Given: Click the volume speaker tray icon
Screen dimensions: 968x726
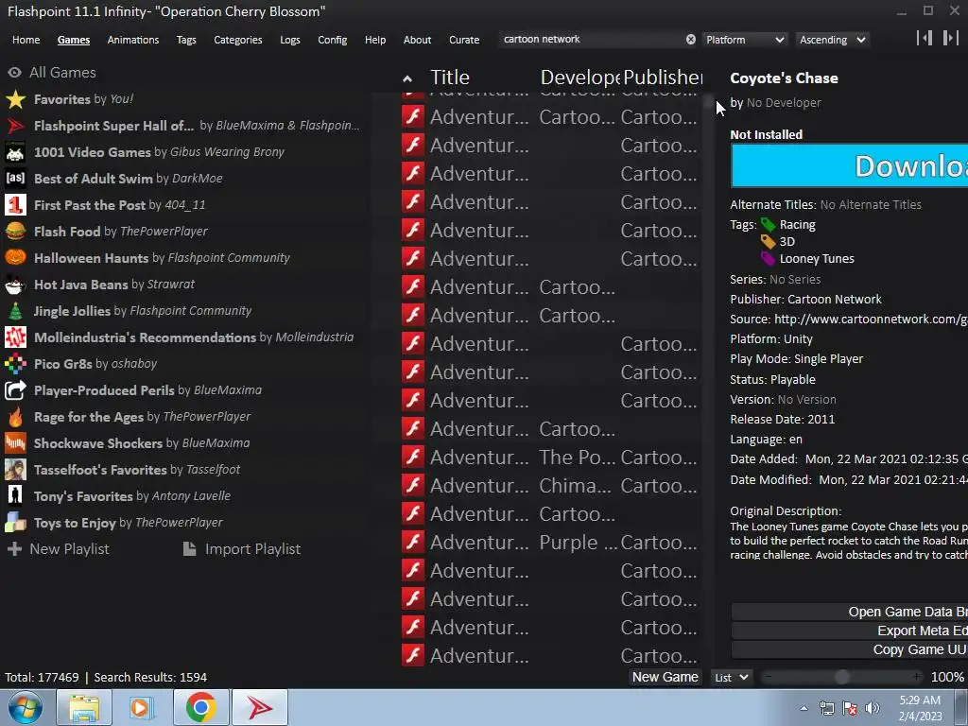Looking at the screenshot, I should (x=873, y=708).
